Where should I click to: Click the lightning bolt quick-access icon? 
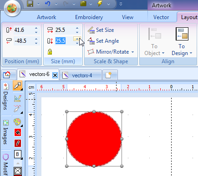tap(100, 4)
